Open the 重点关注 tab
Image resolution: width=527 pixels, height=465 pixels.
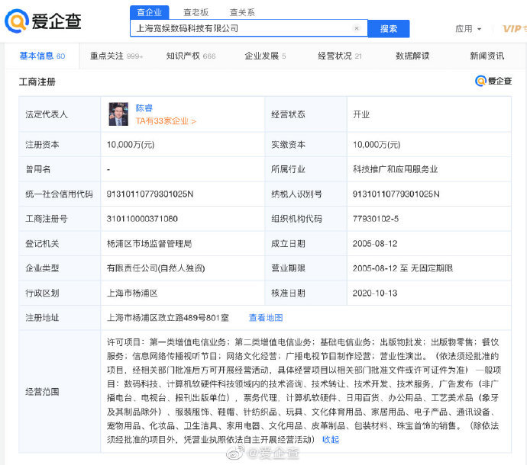(116, 56)
